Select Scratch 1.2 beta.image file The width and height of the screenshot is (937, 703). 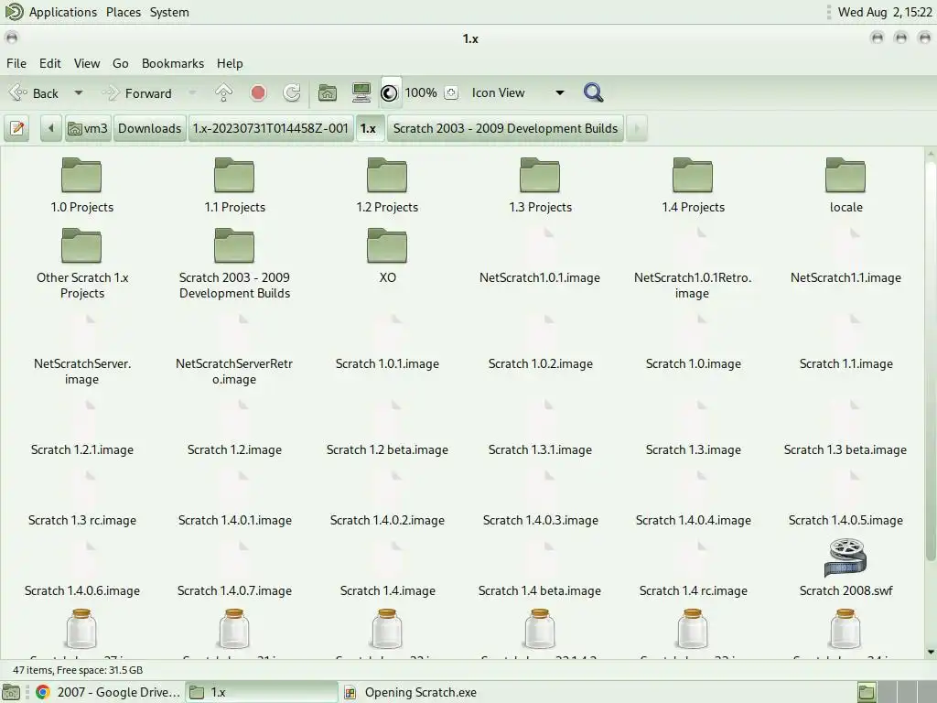coord(387,449)
